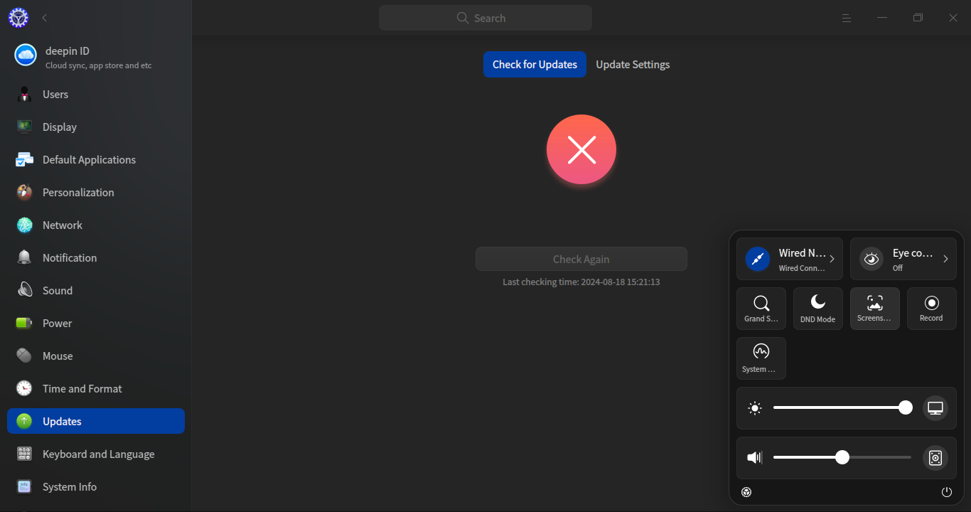
Task: Switch to the Update Settings tab
Action: [633, 65]
